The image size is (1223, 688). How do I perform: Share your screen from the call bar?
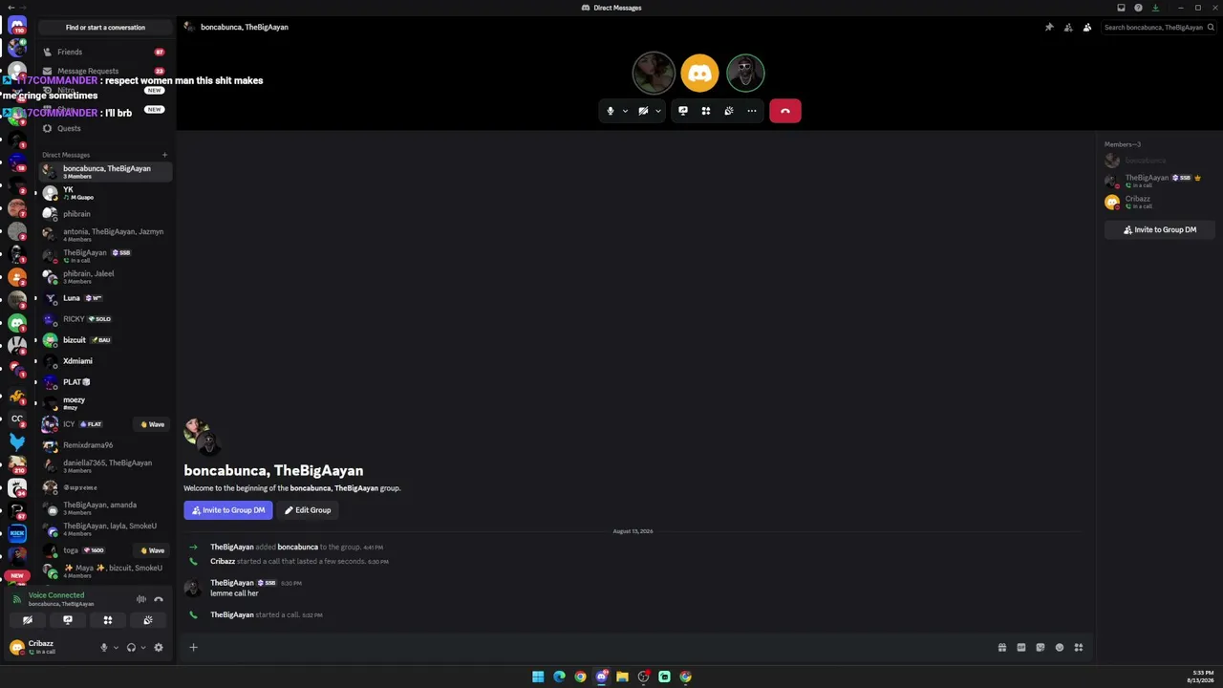pyautogui.click(x=683, y=111)
